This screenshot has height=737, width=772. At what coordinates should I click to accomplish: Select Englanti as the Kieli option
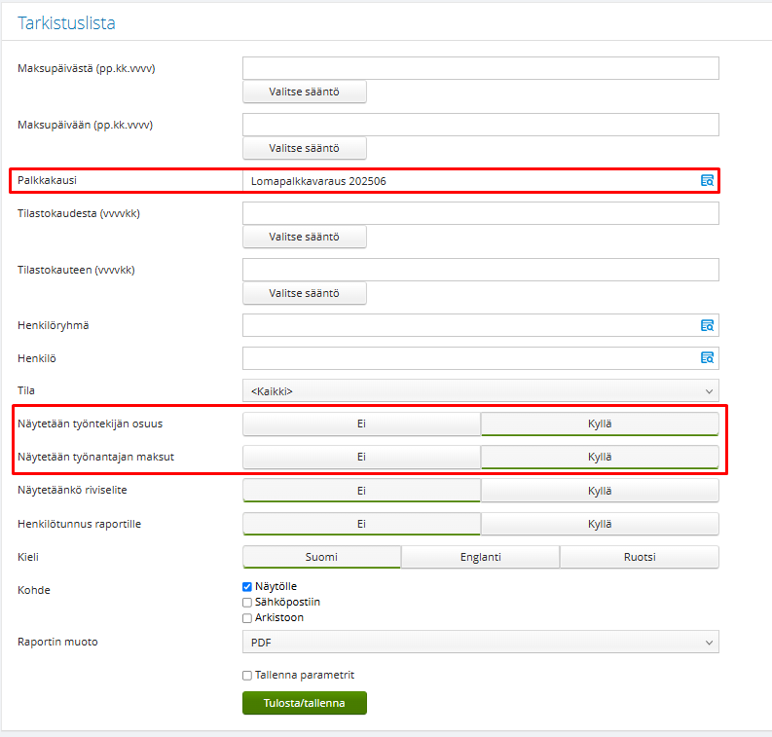(x=481, y=557)
